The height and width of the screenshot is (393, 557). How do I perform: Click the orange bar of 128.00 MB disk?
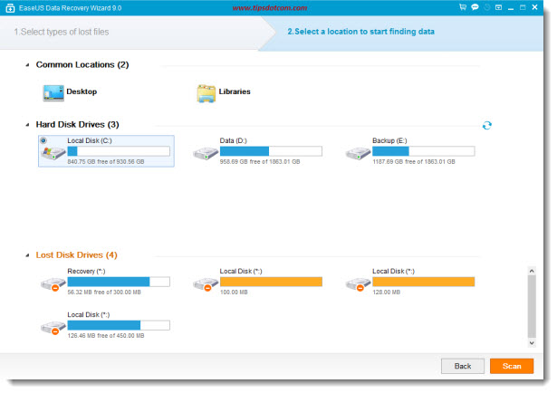424,282
